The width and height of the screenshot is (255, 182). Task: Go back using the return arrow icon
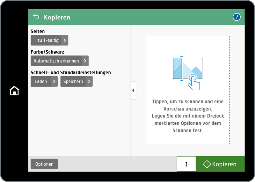tap(36, 17)
